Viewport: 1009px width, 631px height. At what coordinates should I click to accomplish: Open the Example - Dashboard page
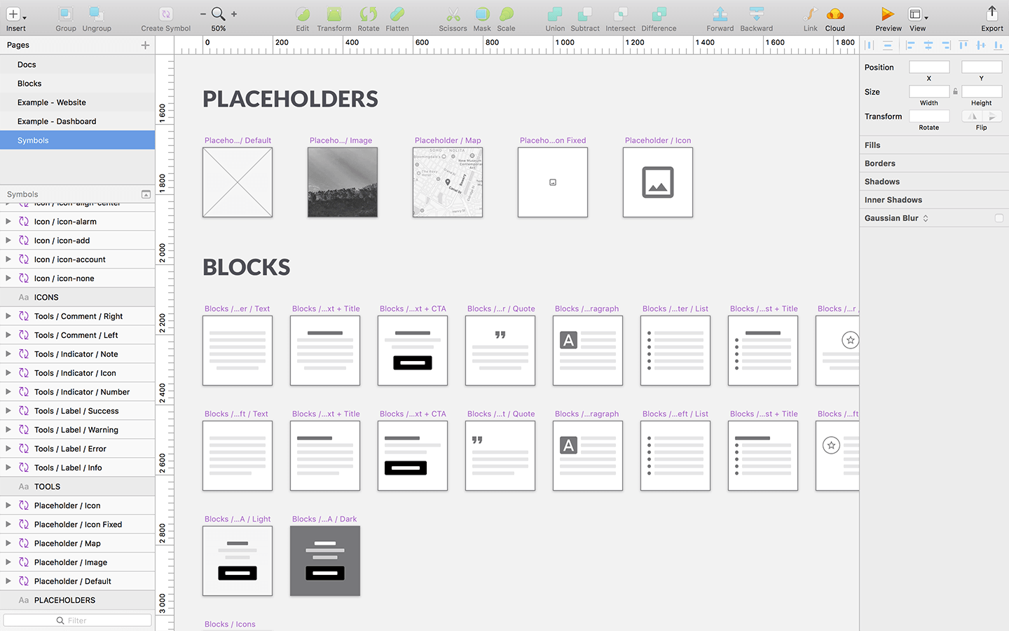tap(77, 121)
